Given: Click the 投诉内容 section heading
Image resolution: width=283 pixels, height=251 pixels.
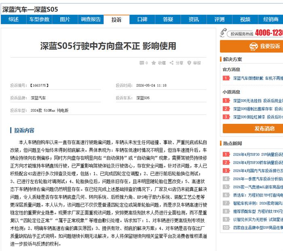Looking at the screenshot, I should pos(24,130).
